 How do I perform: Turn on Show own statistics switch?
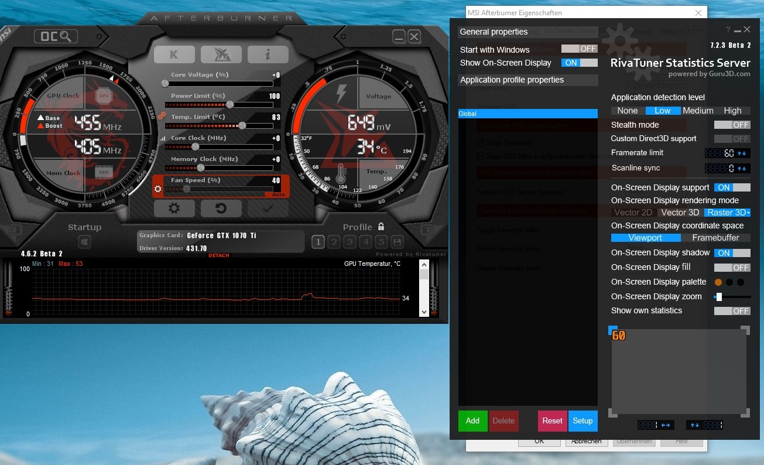tap(732, 311)
